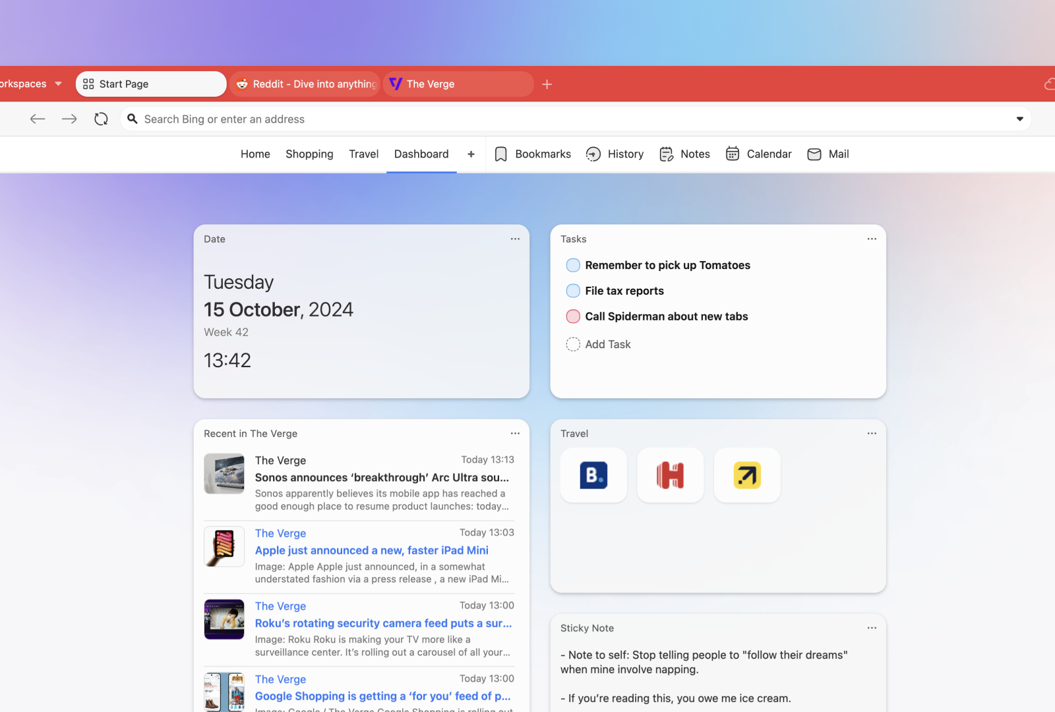This screenshot has width=1055, height=712.
Task: Select the Dashboard tab
Action: [421, 154]
